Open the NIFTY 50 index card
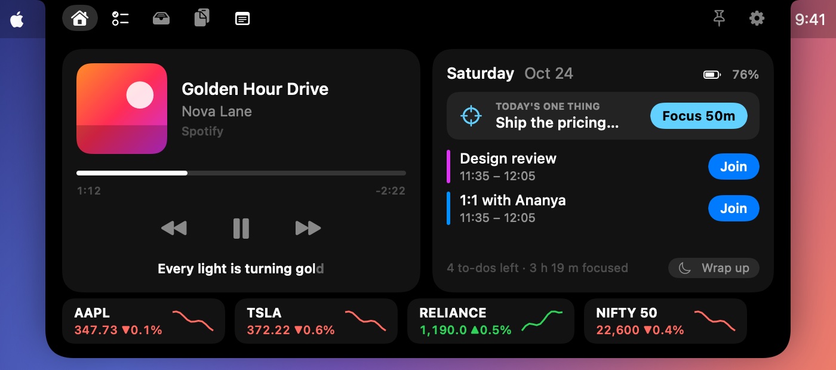The image size is (836, 370). point(665,321)
